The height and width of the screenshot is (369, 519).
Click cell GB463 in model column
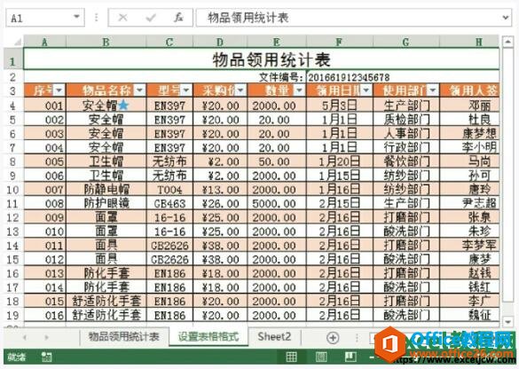[x=169, y=203]
